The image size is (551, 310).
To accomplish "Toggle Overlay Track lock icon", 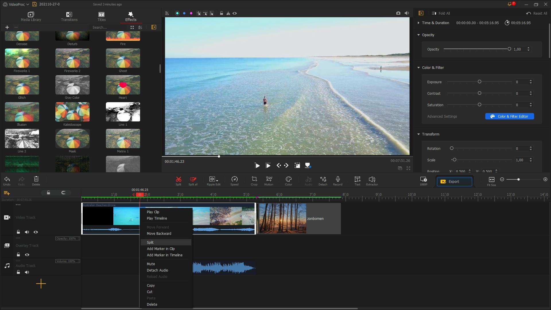I will 18,255.
